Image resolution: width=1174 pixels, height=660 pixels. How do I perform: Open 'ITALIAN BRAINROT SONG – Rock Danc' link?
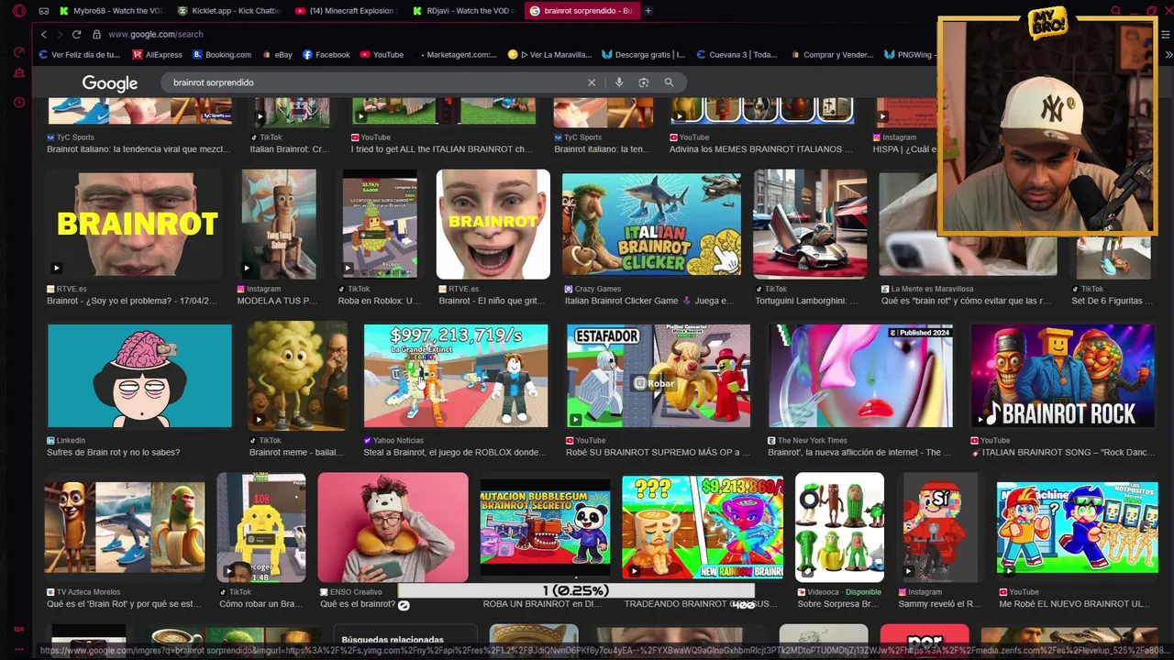[x=1064, y=453]
